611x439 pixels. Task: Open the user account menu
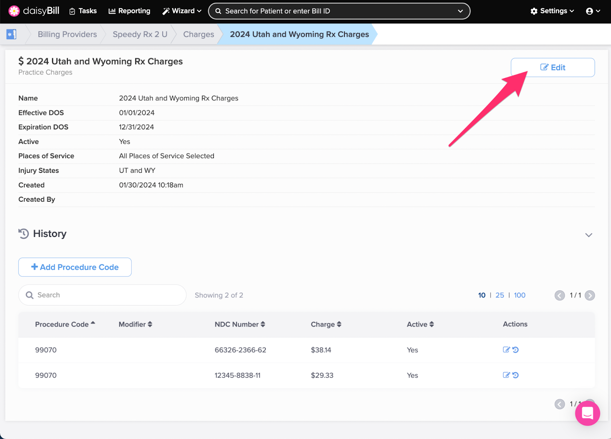tap(593, 11)
